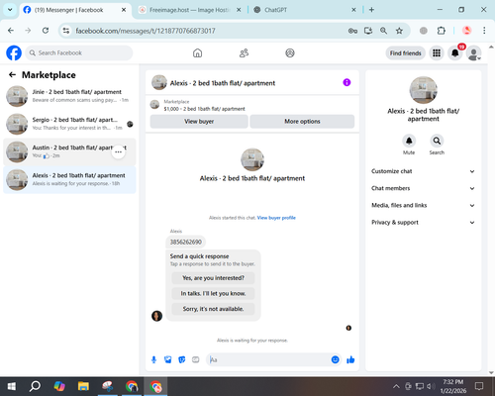Open File Explorer from the taskbar
The height and width of the screenshot is (396, 495).
[83, 386]
